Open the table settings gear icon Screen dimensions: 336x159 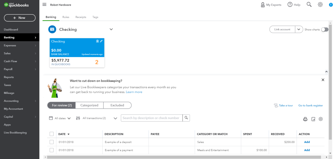321,119
